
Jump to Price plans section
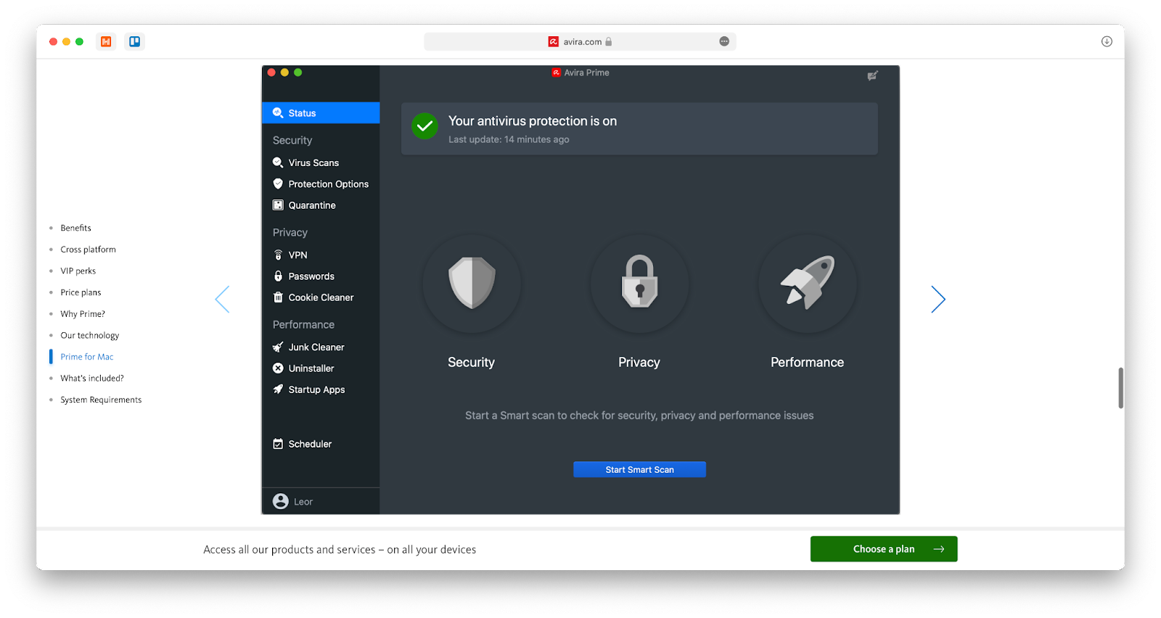81,292
